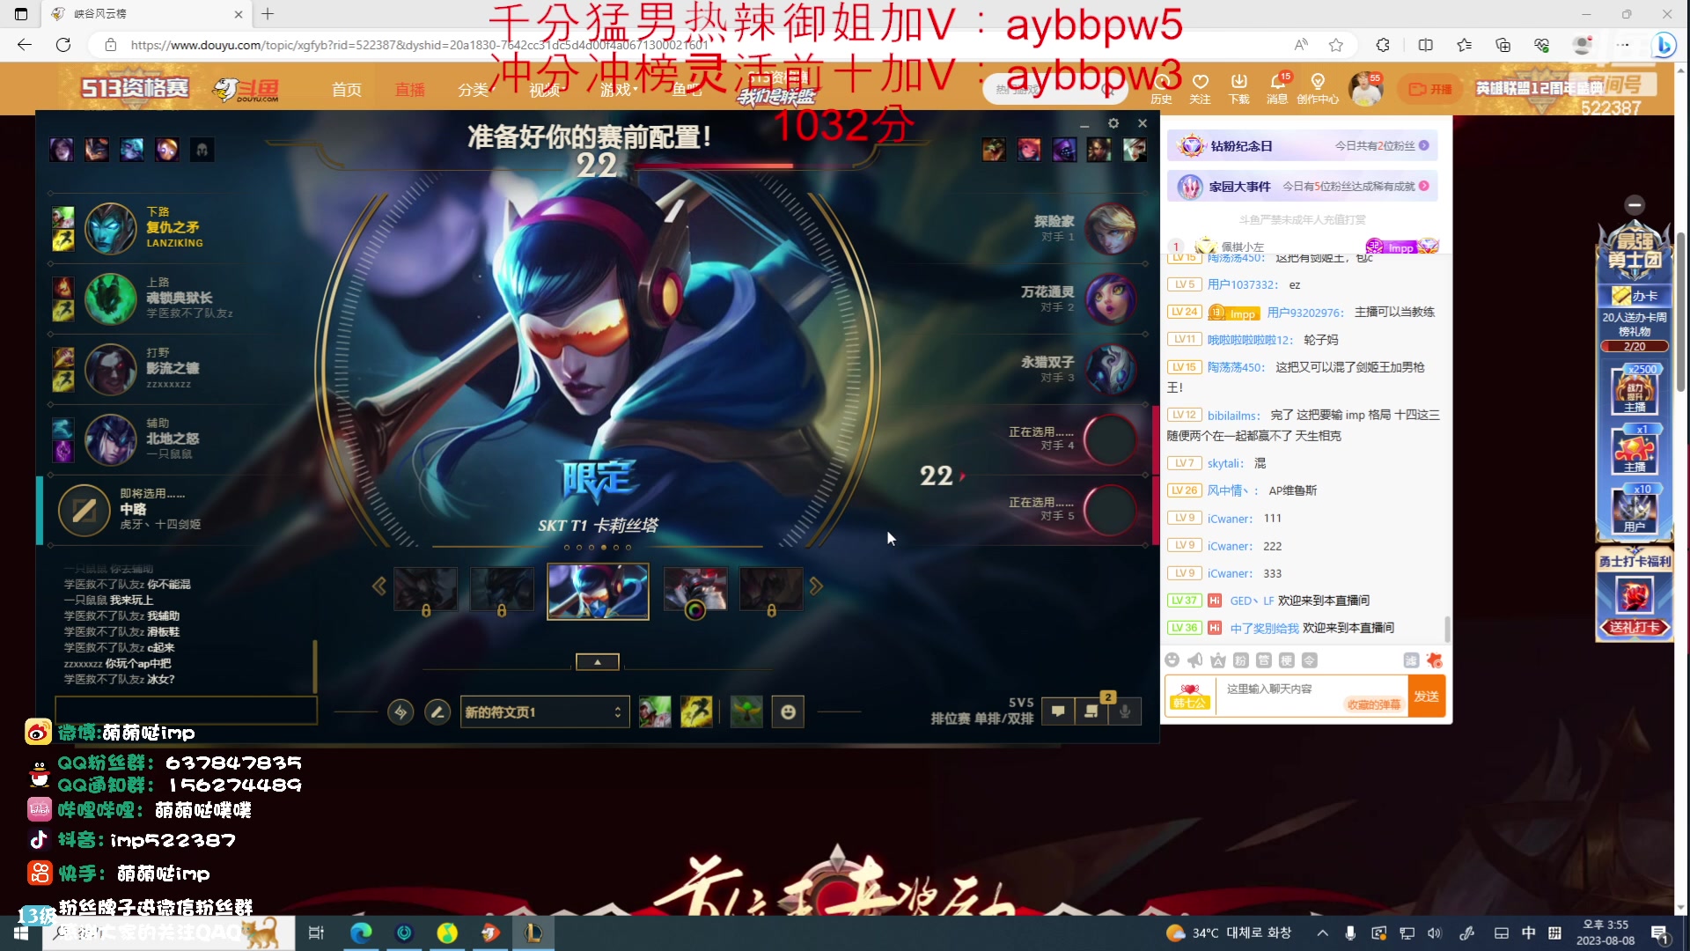The height and width of the screenshot is (951, 1690).
Task: Toggle the chat bubble button in lobby
Action: pyautogui.click(x=1058, y=711)
